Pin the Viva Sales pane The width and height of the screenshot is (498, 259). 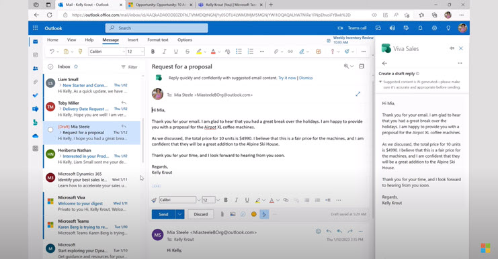(x=452, y=48)
